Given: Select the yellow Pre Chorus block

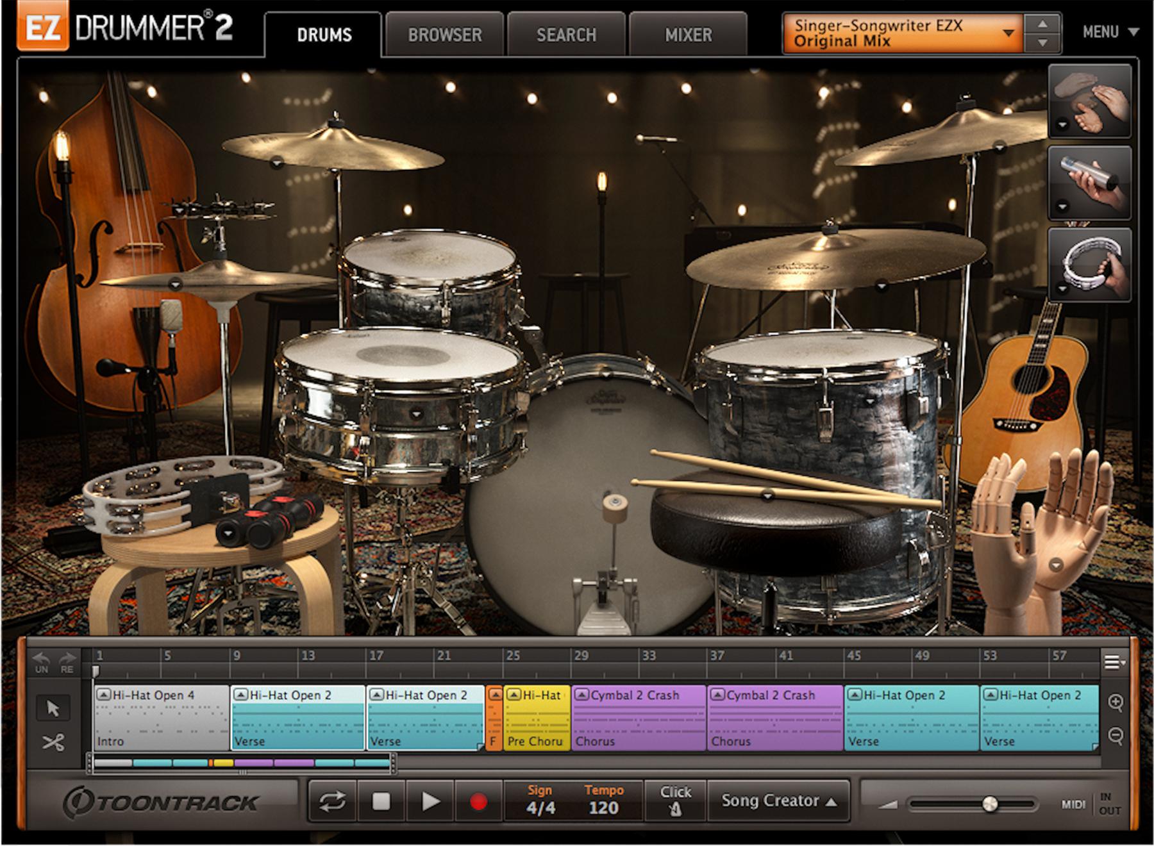Looking at the screenshot, I should tap(536, 718).
